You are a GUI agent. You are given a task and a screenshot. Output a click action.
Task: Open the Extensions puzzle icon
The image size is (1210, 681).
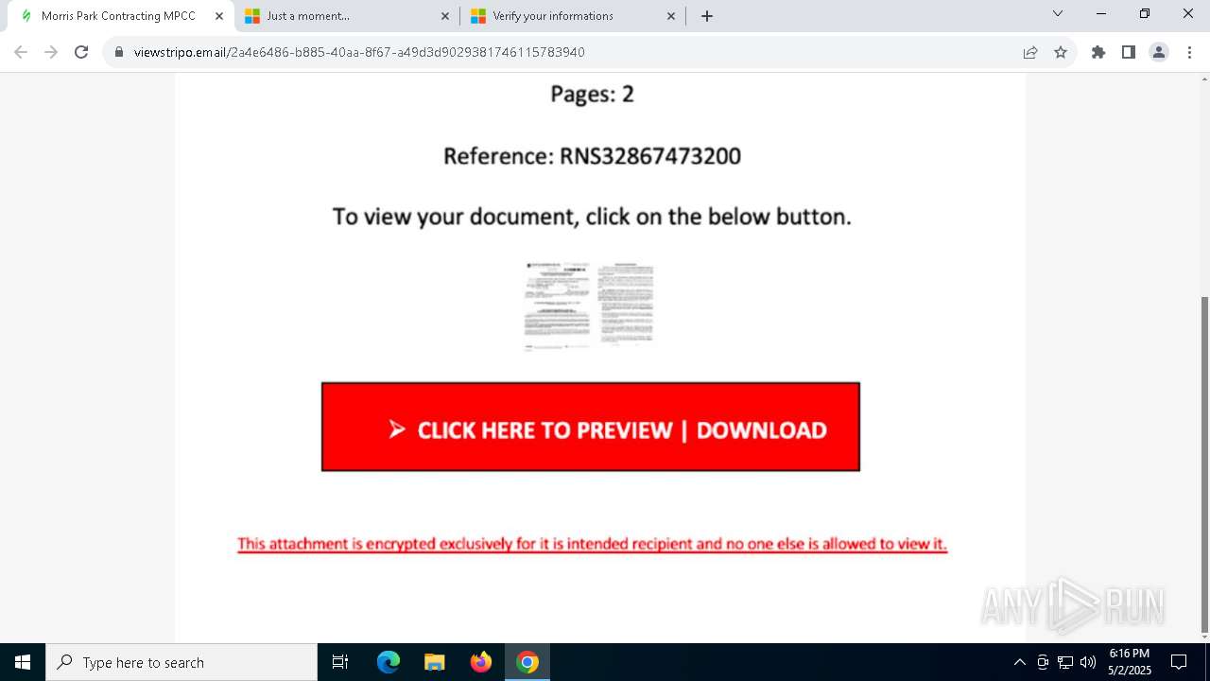tap(1098, 52)
